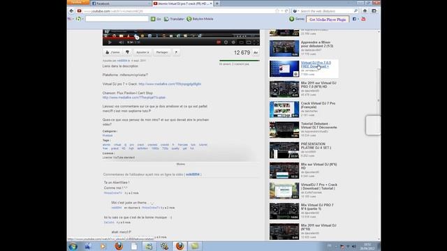Bookmark page with the star icon
Screen dimensions: 447x251
pos(277,11)
